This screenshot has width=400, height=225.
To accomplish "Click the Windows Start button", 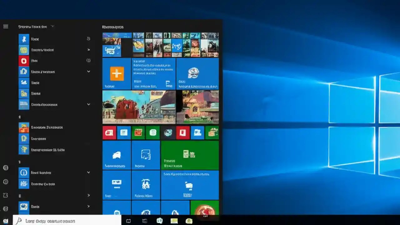I will click(x=5, y=221).
